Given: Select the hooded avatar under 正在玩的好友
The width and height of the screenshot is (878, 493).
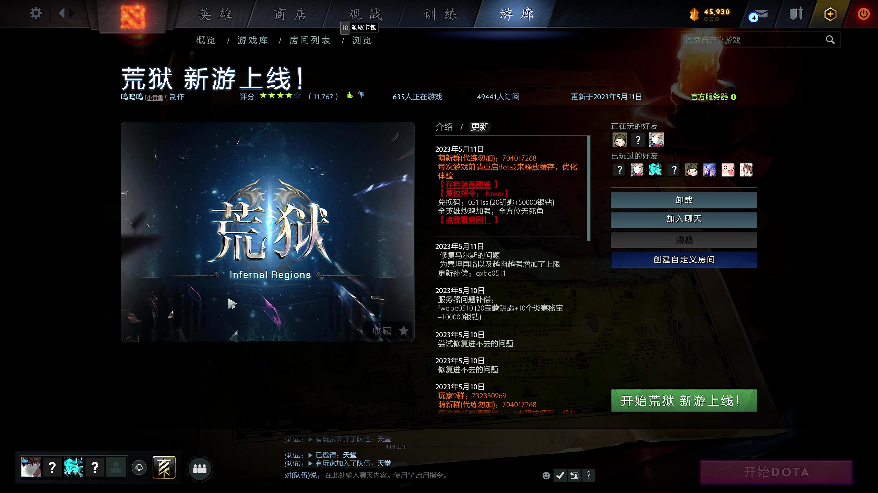Looking at the screenshot, I should 620,140.
